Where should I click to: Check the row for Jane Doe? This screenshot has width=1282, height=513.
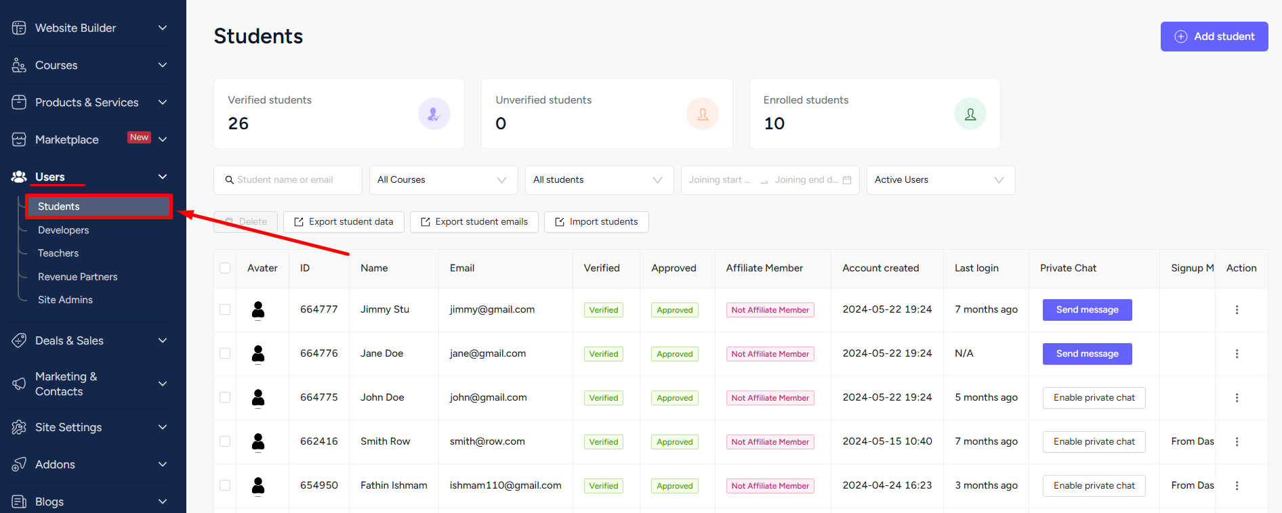tap(225, 353)
